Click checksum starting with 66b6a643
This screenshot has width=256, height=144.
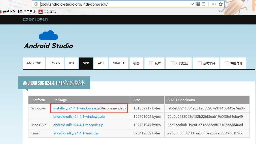[205, 117]
